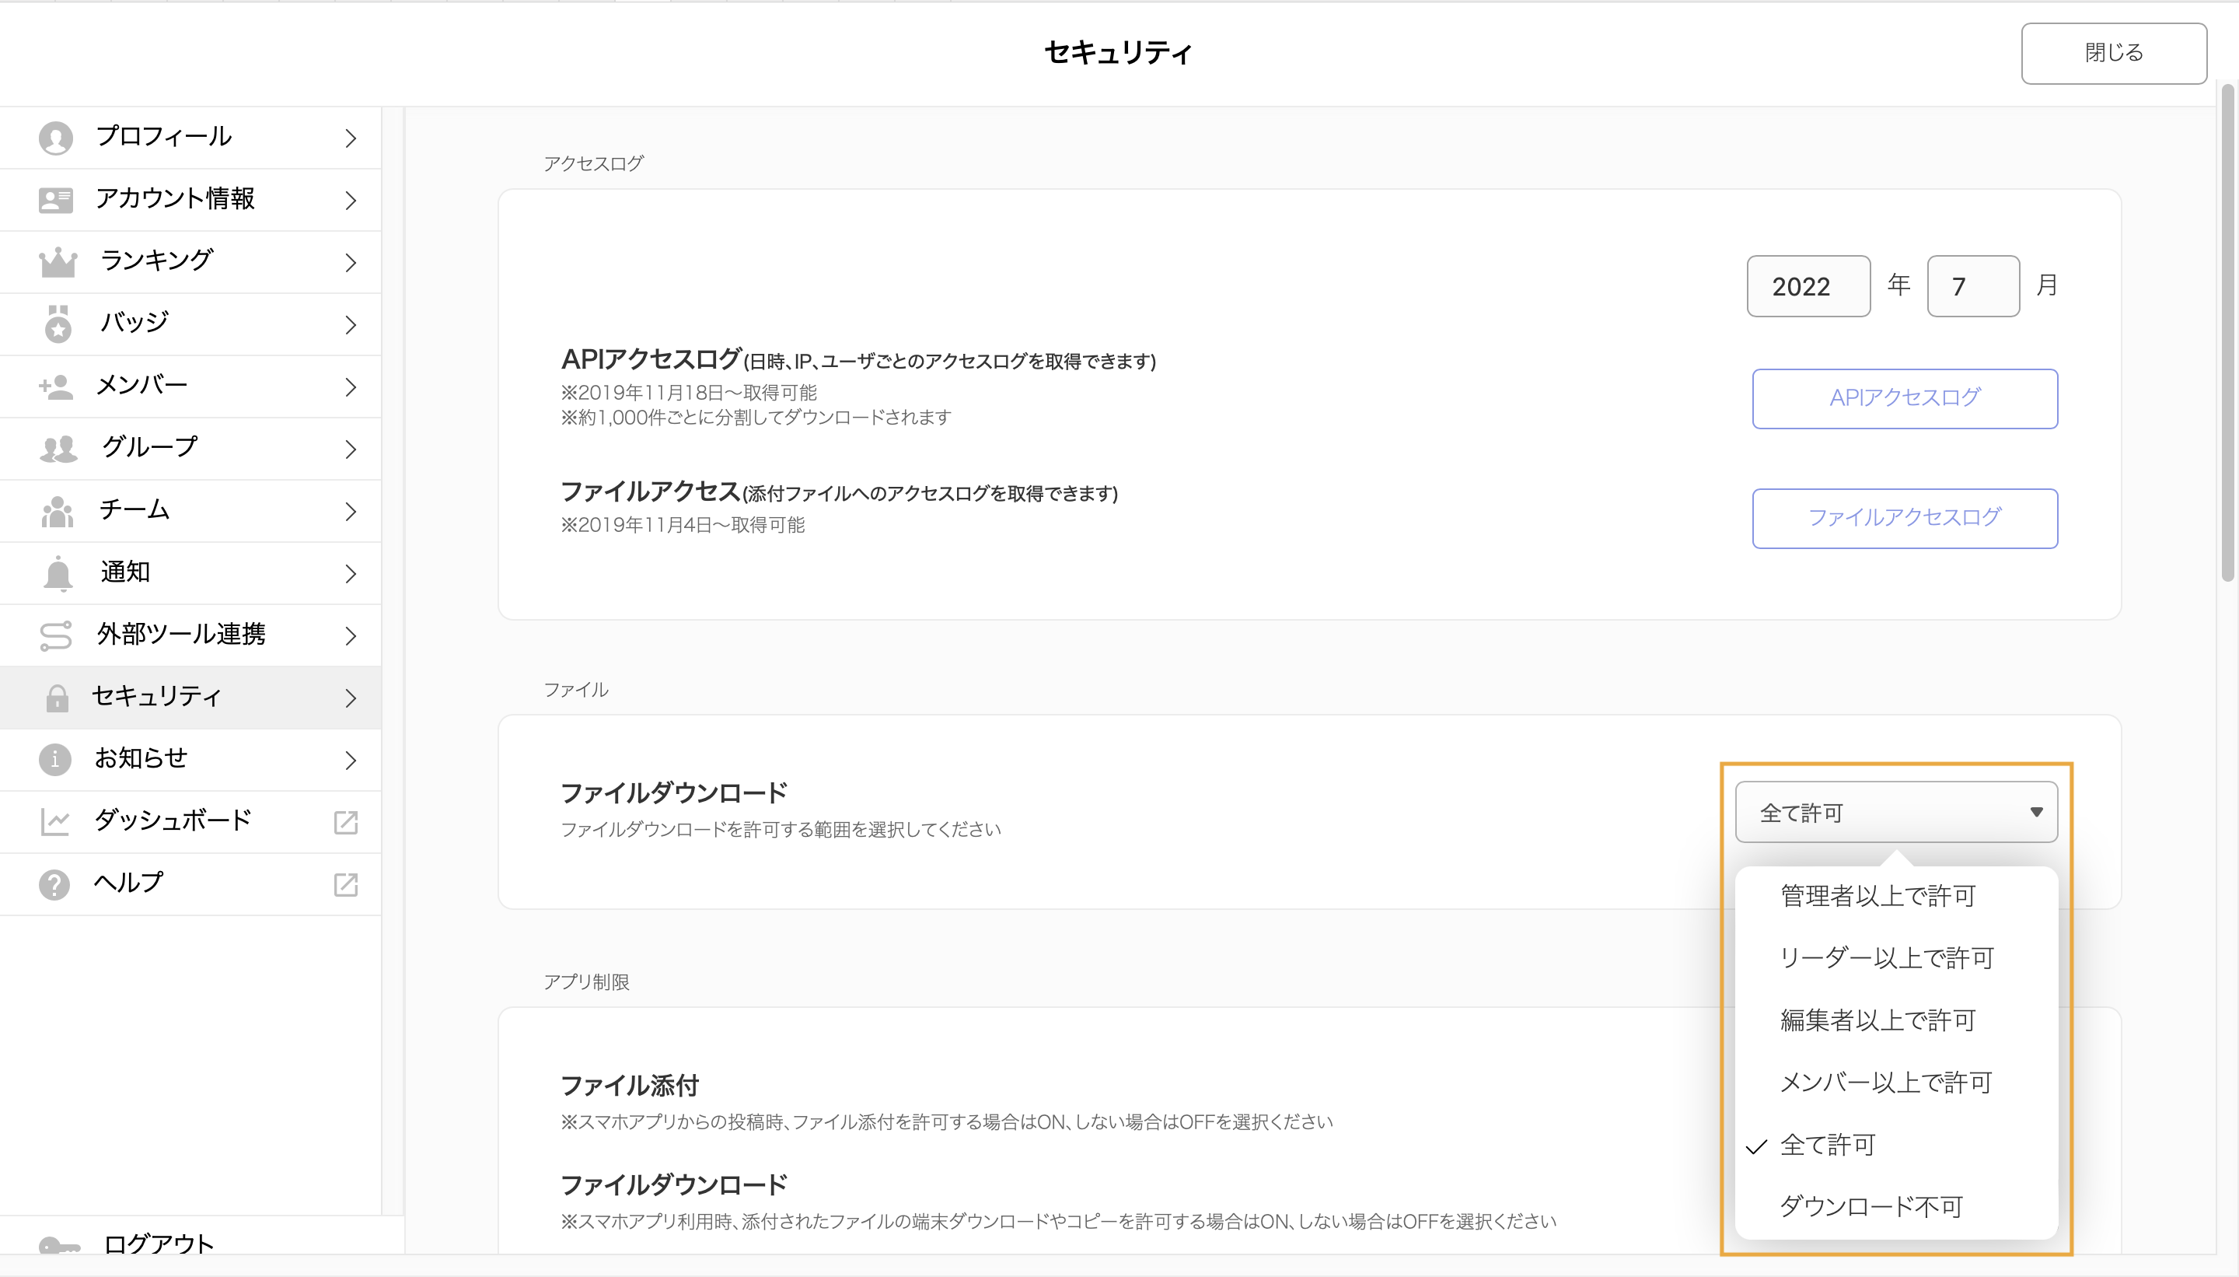
Task: Open グループ menu item
Action: [x=190, y=449]
